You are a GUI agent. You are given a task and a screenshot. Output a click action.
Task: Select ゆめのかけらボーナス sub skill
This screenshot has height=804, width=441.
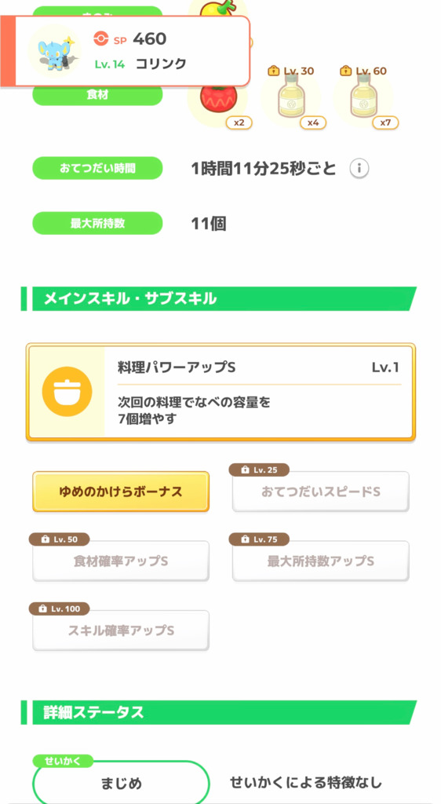(x=121, y=492)
